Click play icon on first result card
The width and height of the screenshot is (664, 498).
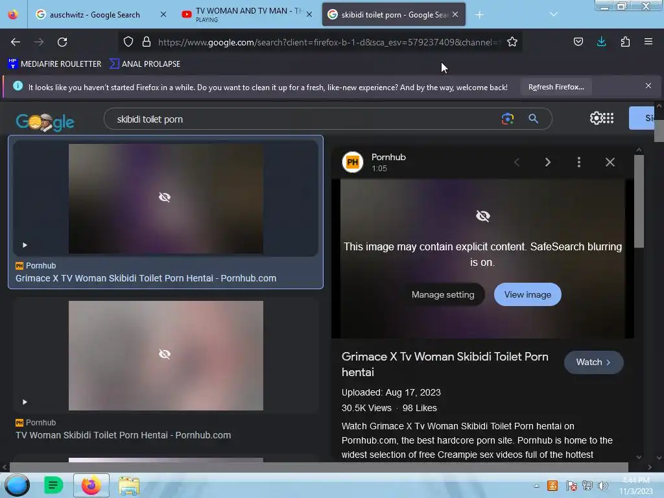[25, 245]
